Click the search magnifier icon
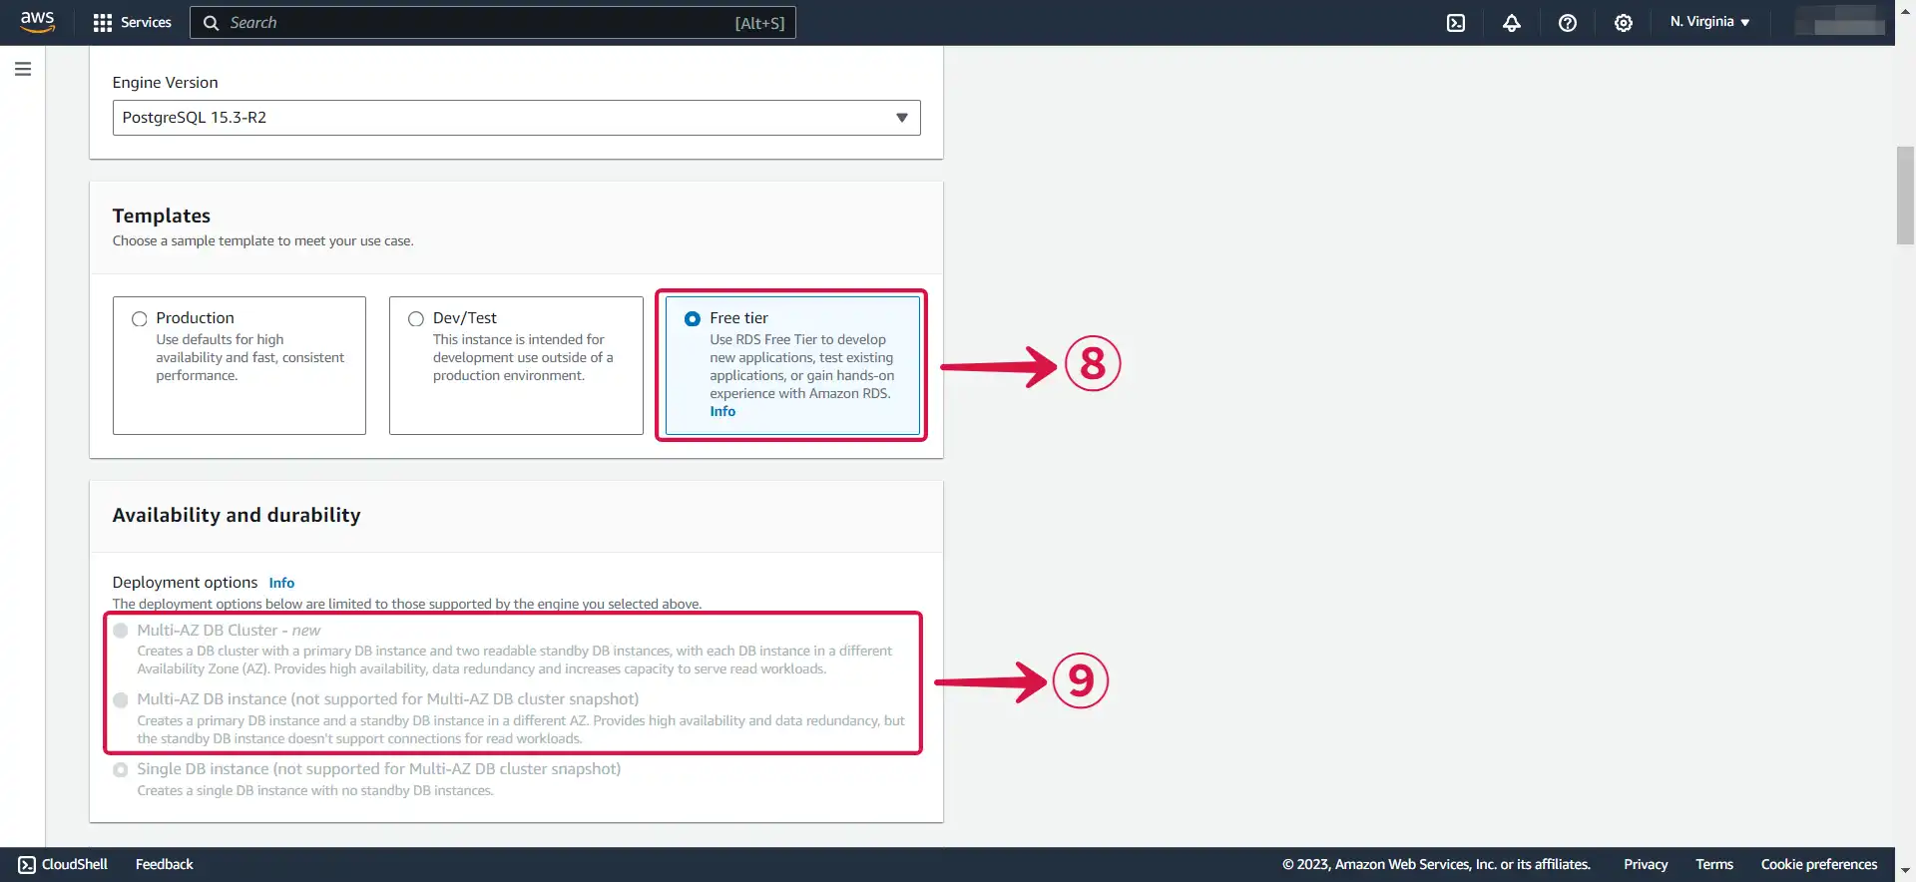This screenshot has height=882, width=1916. coord(211,23)
